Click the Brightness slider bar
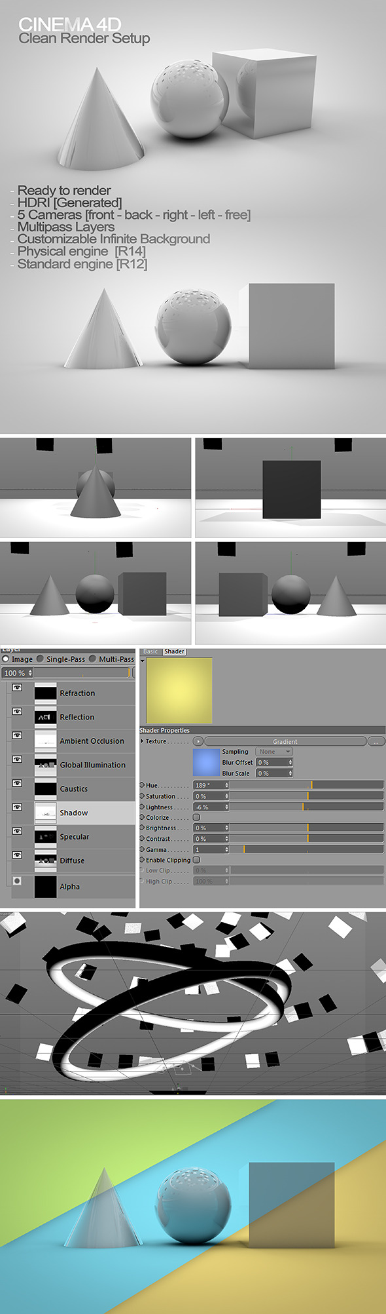The width and height of the screenshot is (386, 1314). (306, 828)
